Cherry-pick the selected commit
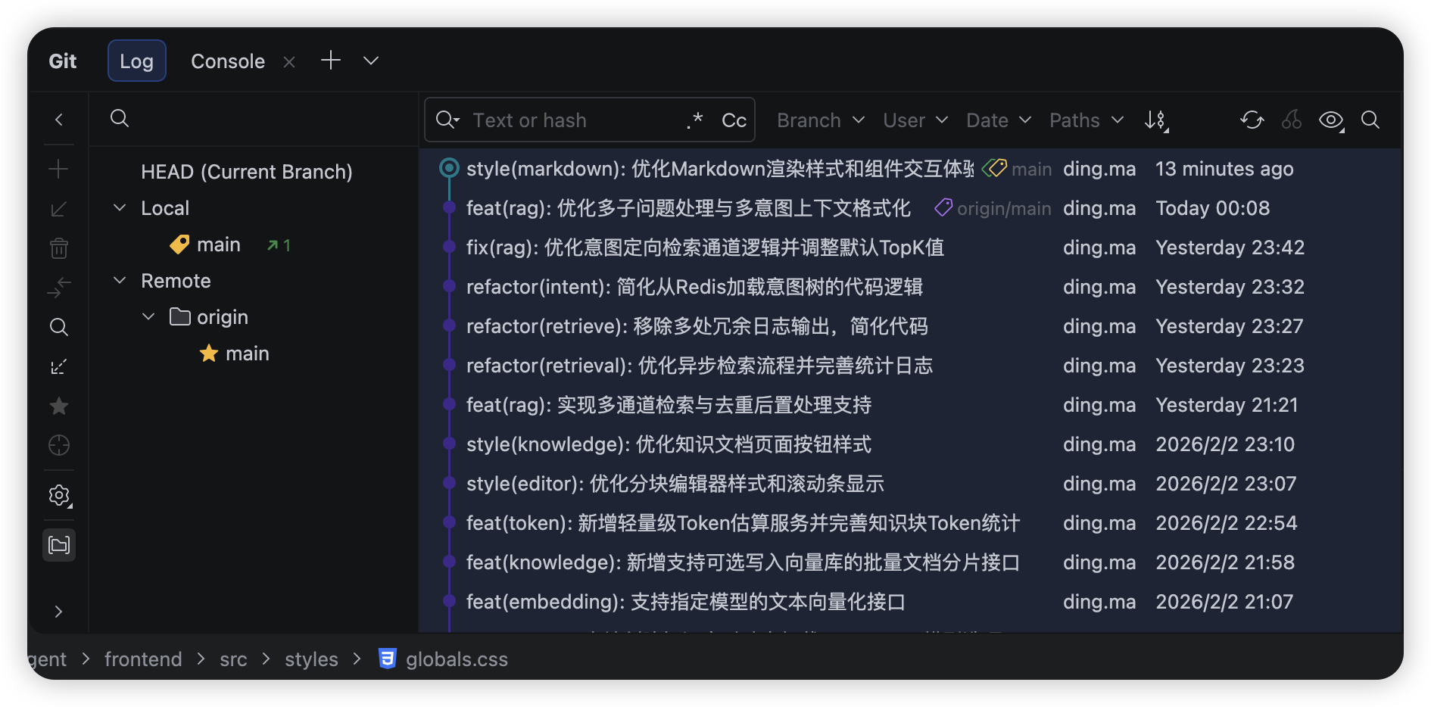The height and width of the screenshot is (707, 1431). [x=1292, y=120]
